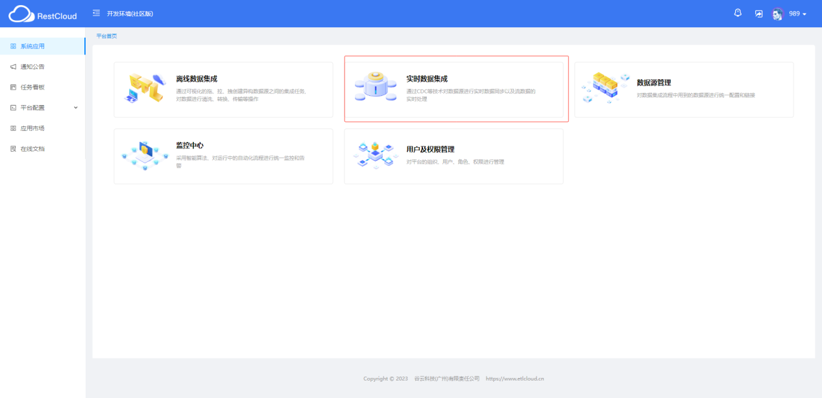
Task: Click the user avatar picture
Action: pyautogui.click(x=778, y=14)
